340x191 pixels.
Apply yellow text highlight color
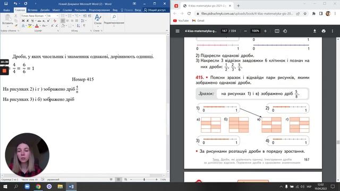[30, 26]
